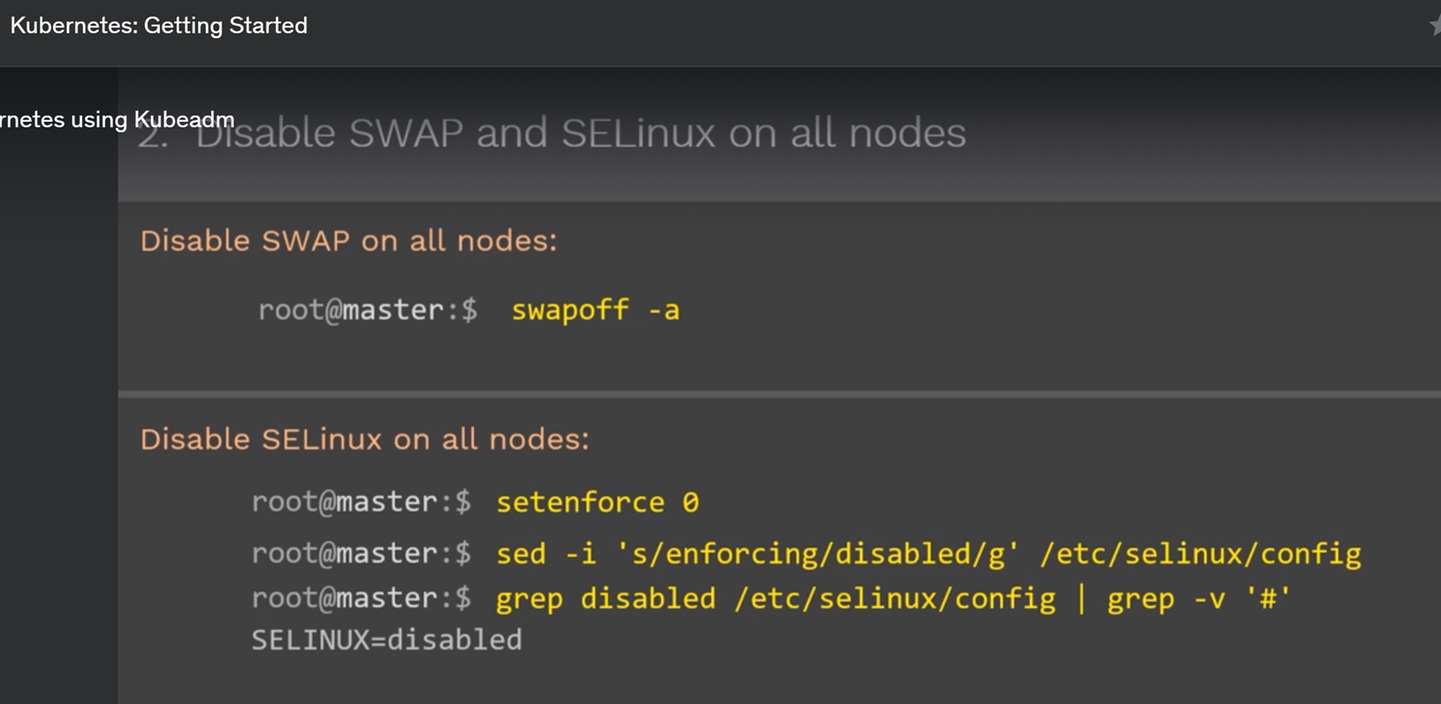
Task: Click the 'swapoff -a' command text
Action: [x=596, y=310]
